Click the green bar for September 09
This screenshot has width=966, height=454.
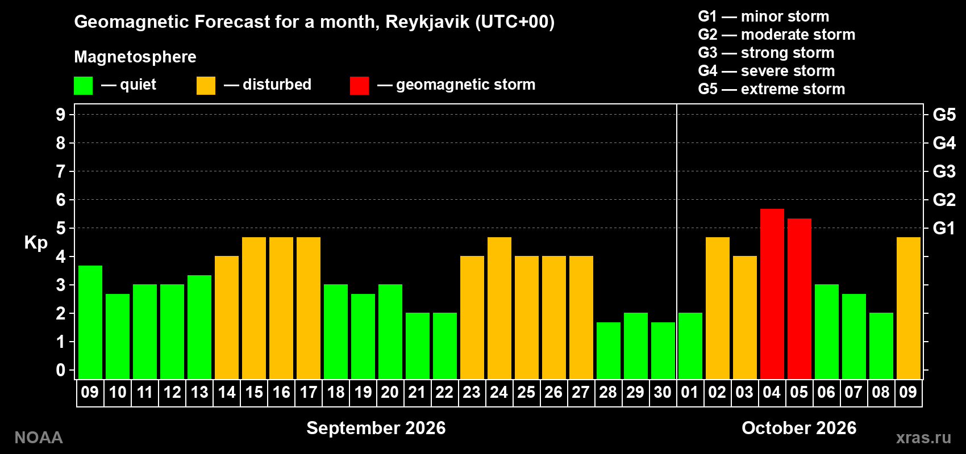coord(90,322)
